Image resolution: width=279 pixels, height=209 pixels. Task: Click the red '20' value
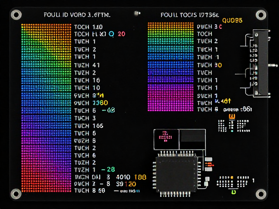(x=121, y=34)
